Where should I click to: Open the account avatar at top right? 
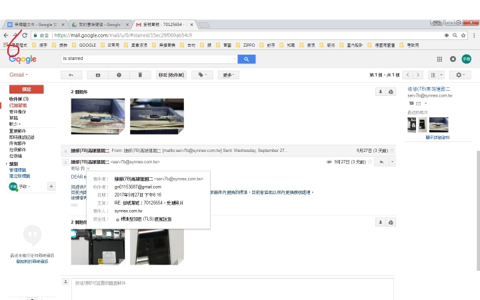pos(466,59)
